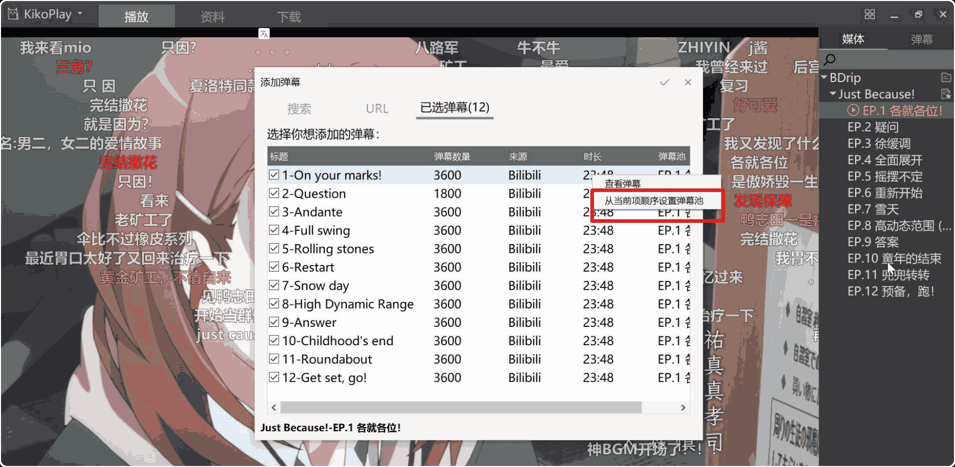
Task: Toggle the checkbox for 6-Restart
Action: coord(274,267)
